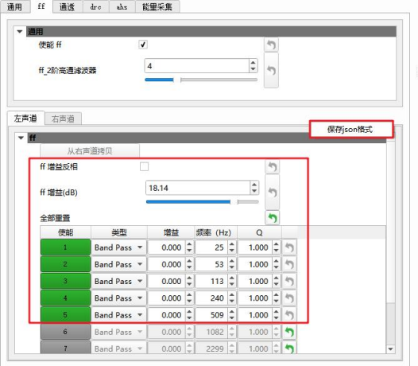Reset filter row 6 at 1082 Hz
This screenshot has height=366, width=418.
coord(289,332)
